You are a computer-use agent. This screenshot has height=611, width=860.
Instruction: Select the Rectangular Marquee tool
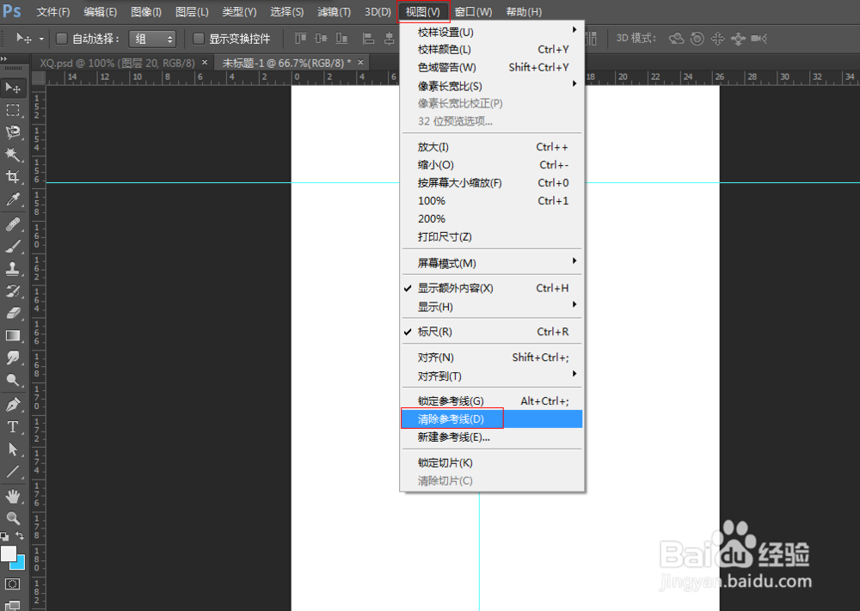pos(13,110)
